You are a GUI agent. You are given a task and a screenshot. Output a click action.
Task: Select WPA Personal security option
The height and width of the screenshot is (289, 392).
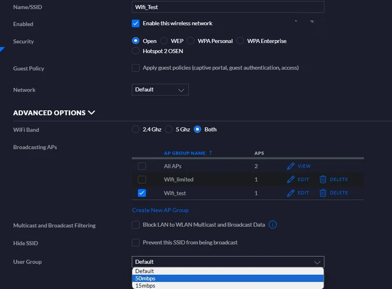191,41
